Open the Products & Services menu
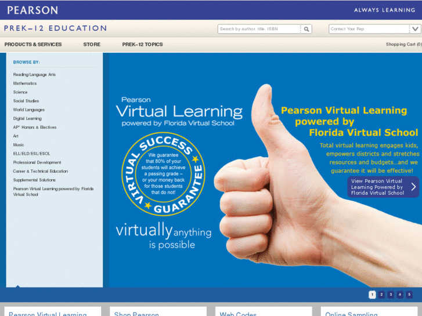Image resolution: width=422 pixels, height=316 pixels. (33, 45)
